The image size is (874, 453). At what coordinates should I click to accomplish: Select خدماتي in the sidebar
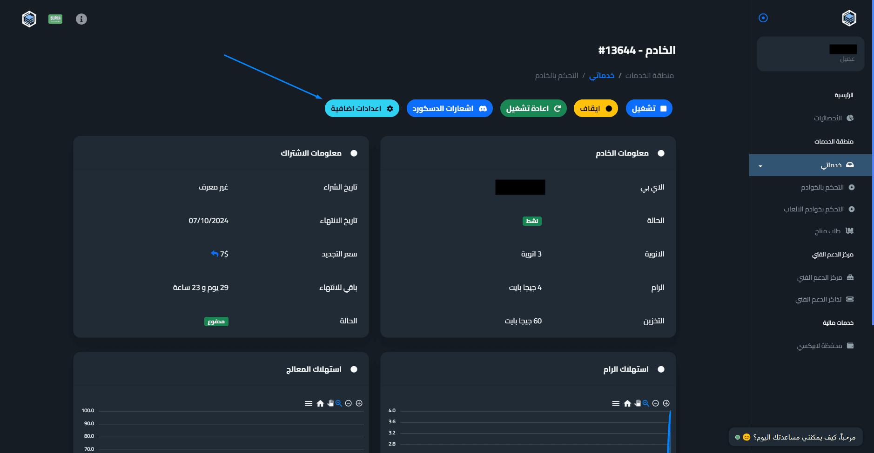(x=811, y=165)
